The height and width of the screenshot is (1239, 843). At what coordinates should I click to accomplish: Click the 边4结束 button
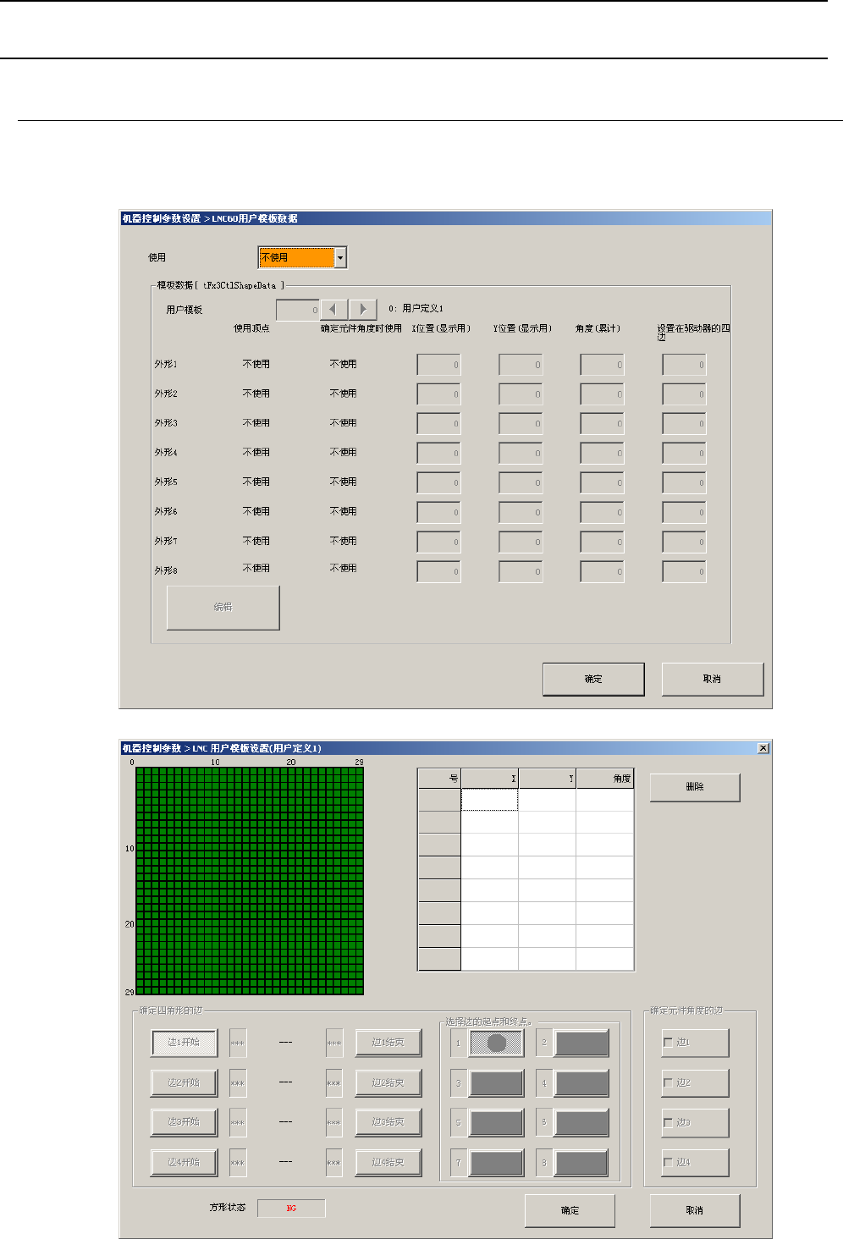[388, 1162]
